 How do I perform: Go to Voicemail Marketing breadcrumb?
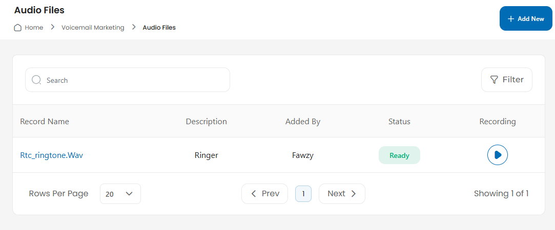93,28
